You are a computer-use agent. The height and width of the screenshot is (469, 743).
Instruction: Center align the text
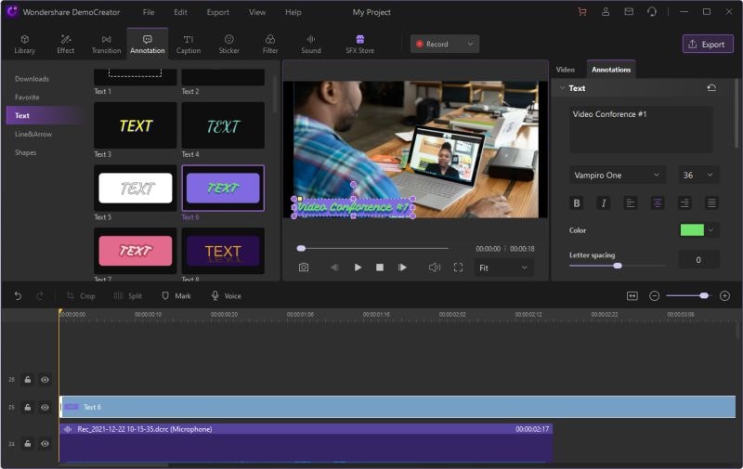pyautogui.click(x=658, y=203)
